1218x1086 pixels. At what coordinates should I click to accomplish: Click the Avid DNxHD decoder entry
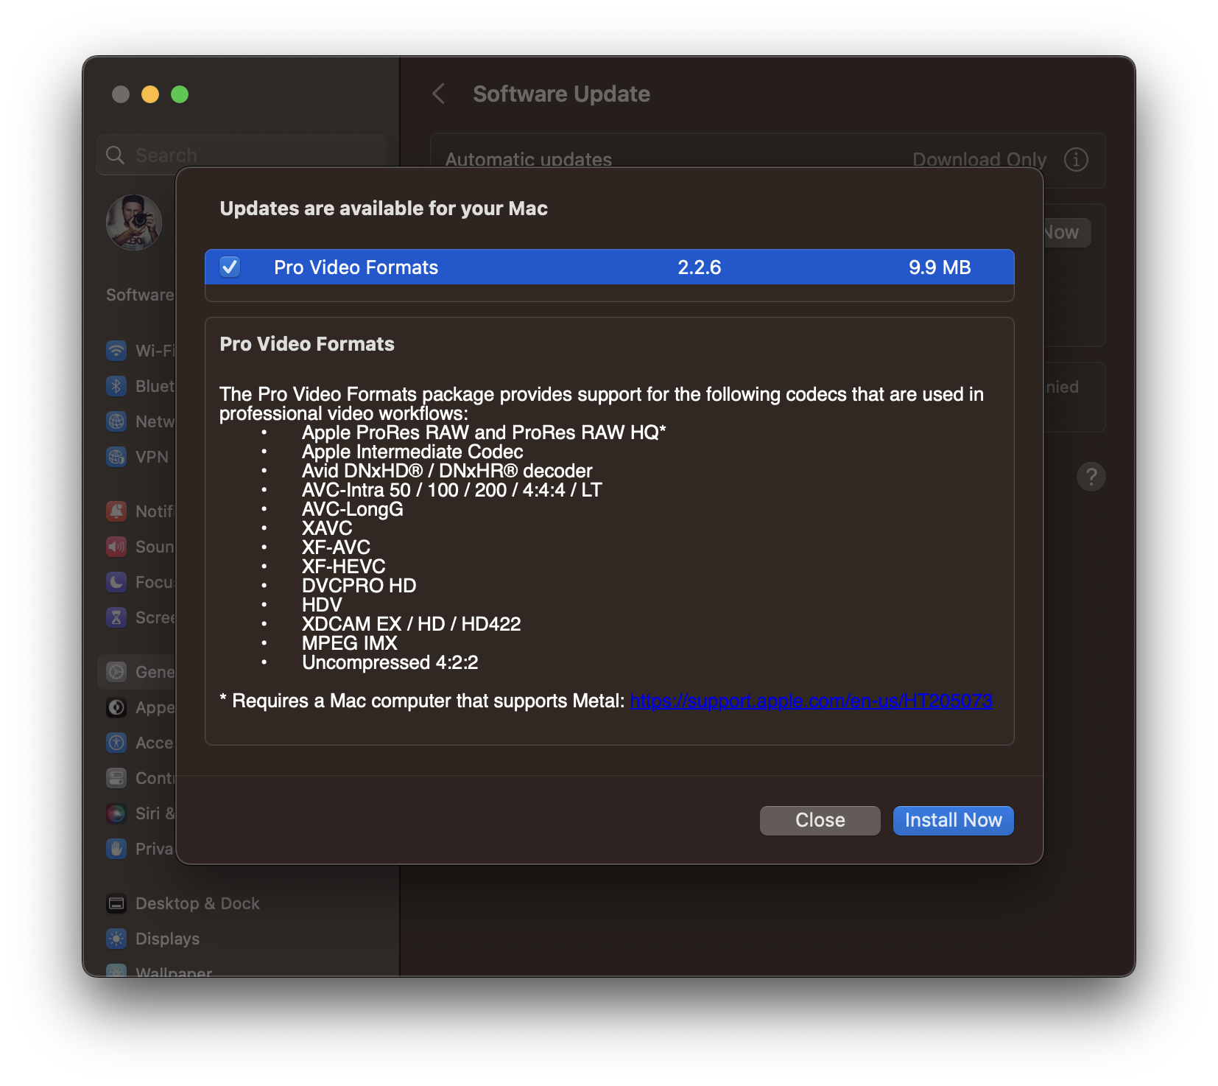pyautogui.click(x=447, y=471)
